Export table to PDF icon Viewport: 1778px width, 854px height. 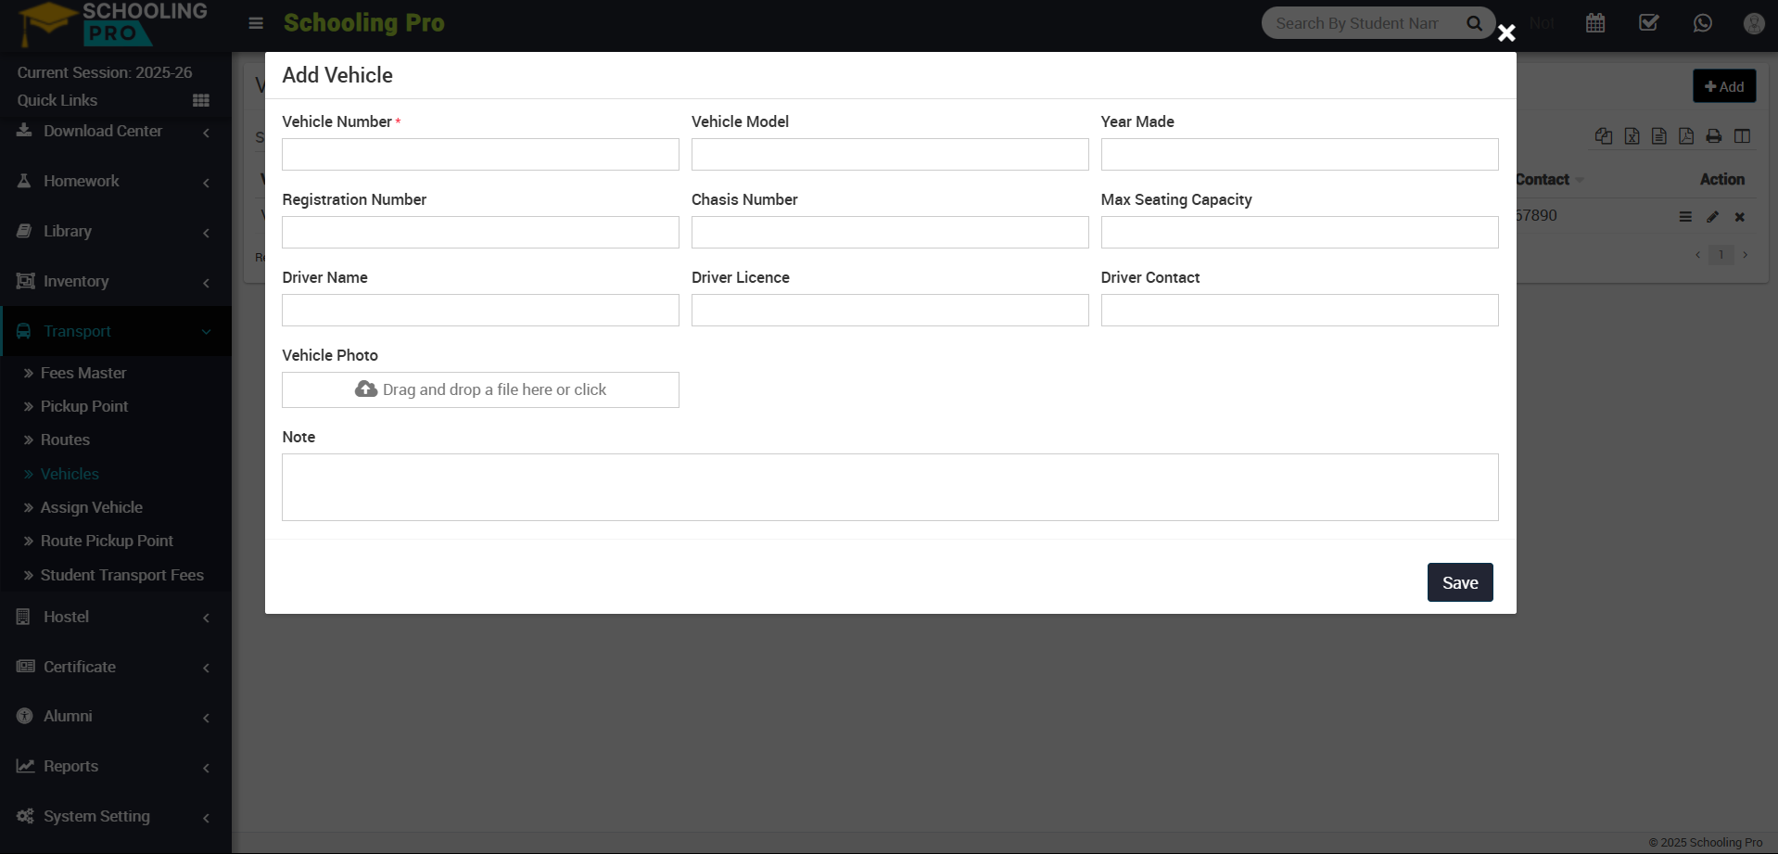point(1686,136)
